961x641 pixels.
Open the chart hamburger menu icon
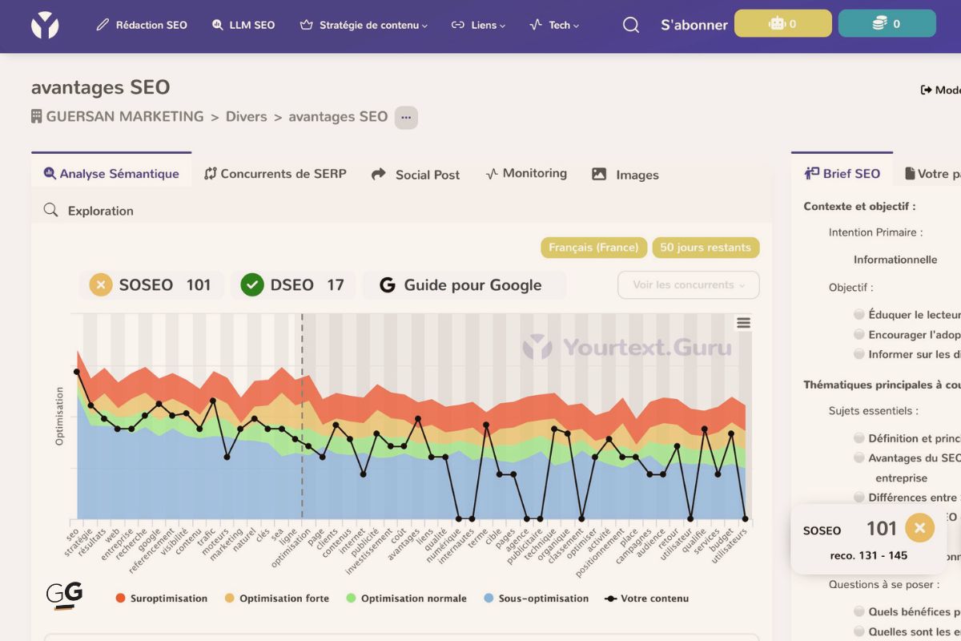click(744, 322)
